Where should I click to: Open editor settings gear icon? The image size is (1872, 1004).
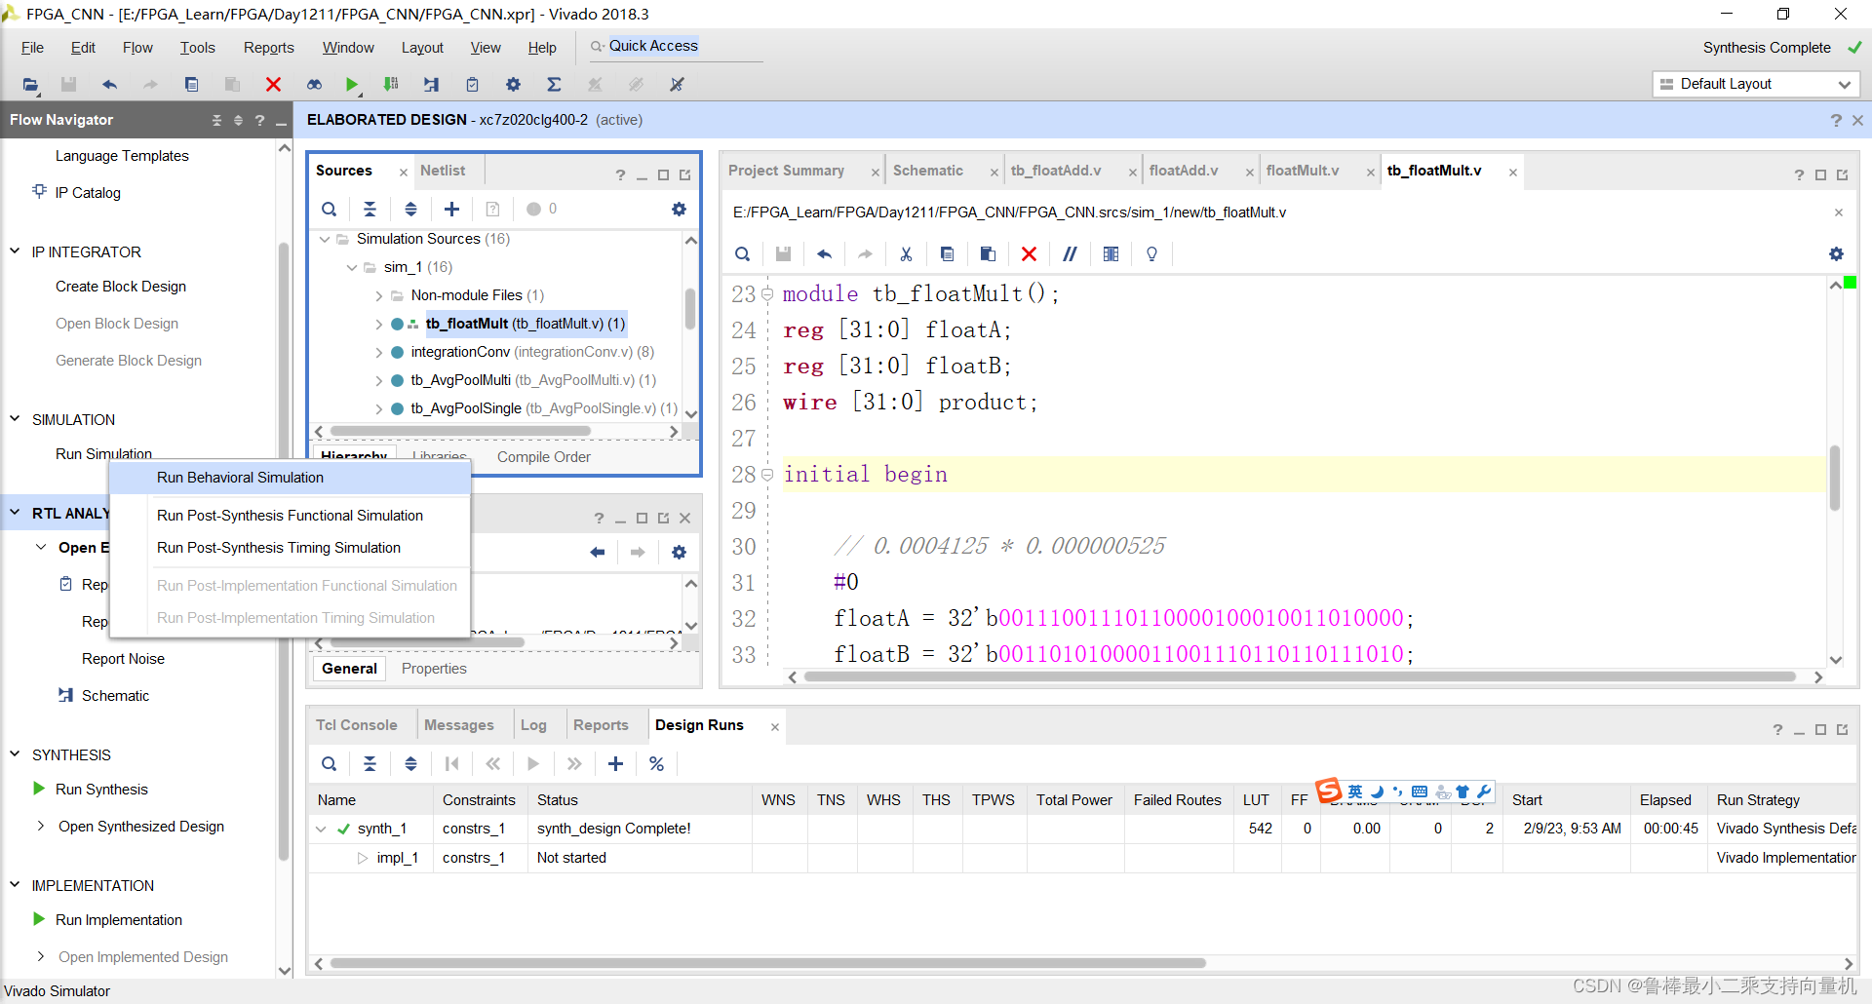1836,254
